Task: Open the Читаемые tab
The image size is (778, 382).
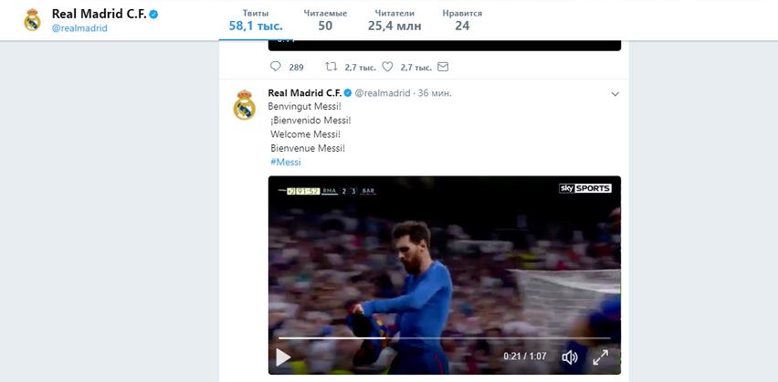Action: pos(325,20)
